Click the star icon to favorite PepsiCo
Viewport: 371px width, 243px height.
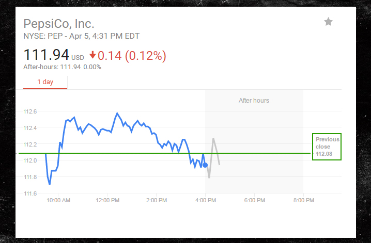click(x=328, y=22)
